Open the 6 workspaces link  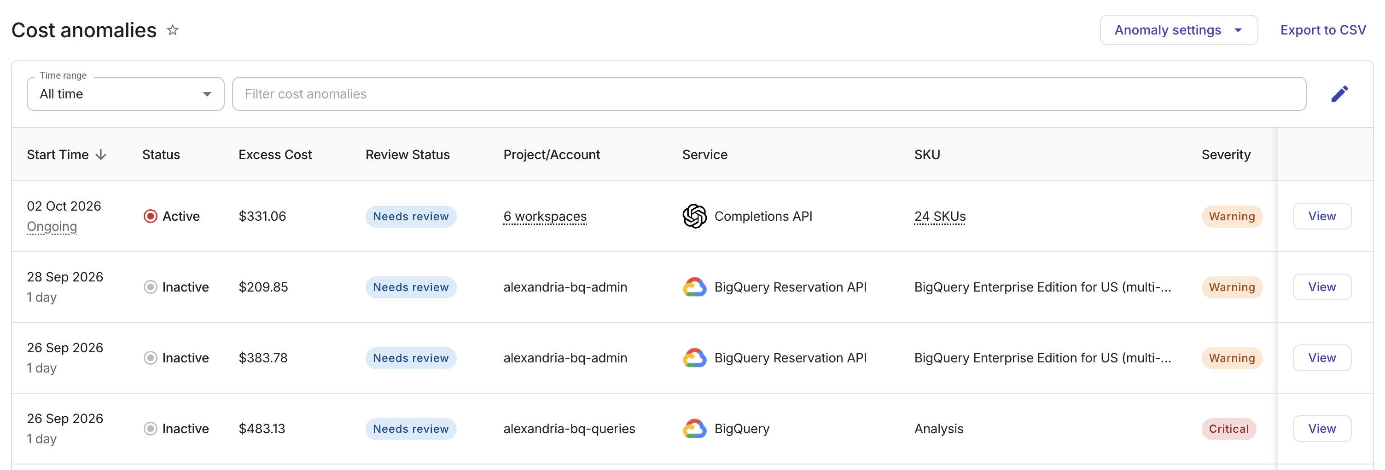(x=545, y=216)
